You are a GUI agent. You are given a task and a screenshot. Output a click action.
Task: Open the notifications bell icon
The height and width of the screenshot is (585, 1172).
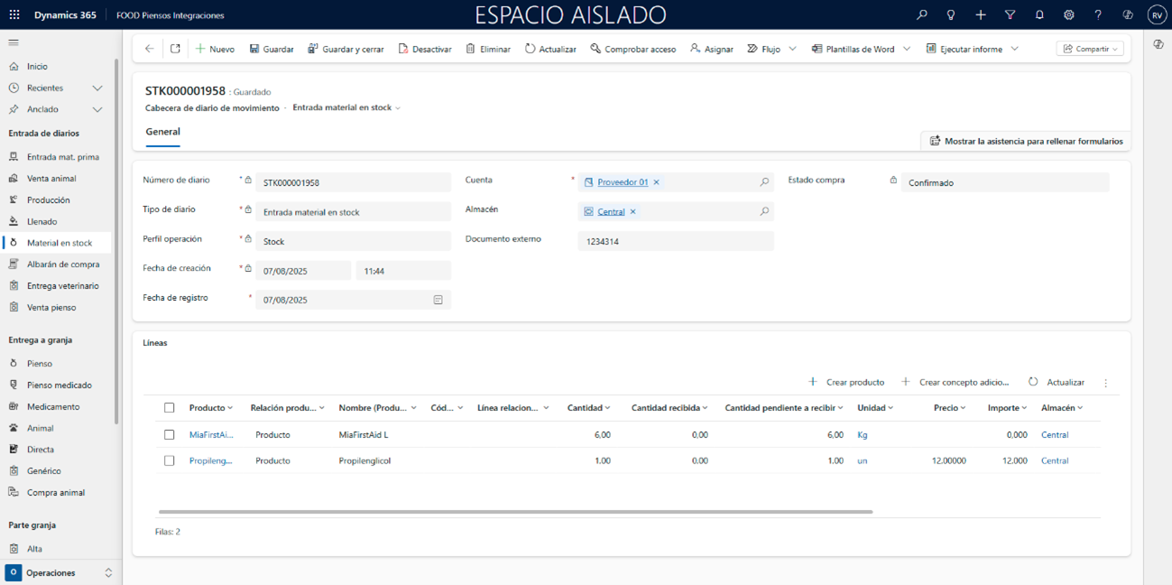1039,15
